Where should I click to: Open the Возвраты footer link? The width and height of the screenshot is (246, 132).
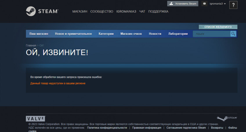pyautogui.click(x=217, y=128)
